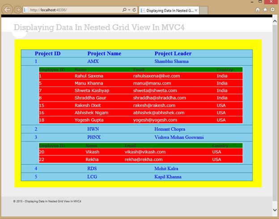Click the shraddha@shraddha.com email cell
The image size is (279, 219).
[160, 98]
